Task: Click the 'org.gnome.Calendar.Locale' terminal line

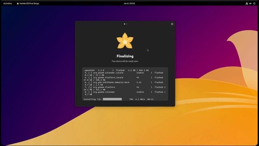Action: [124, 73]
